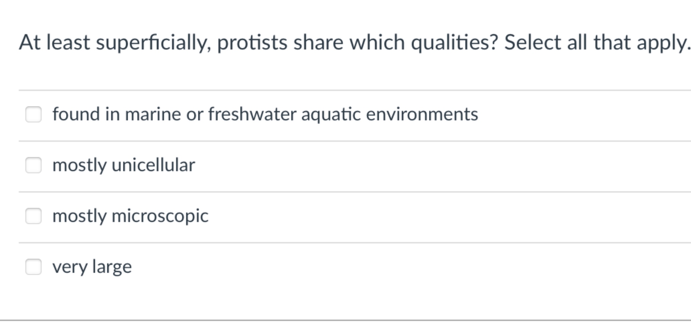The image size is (691, 333).
Task: Click the 'mostly unicellular' label text
Action: 124,164
